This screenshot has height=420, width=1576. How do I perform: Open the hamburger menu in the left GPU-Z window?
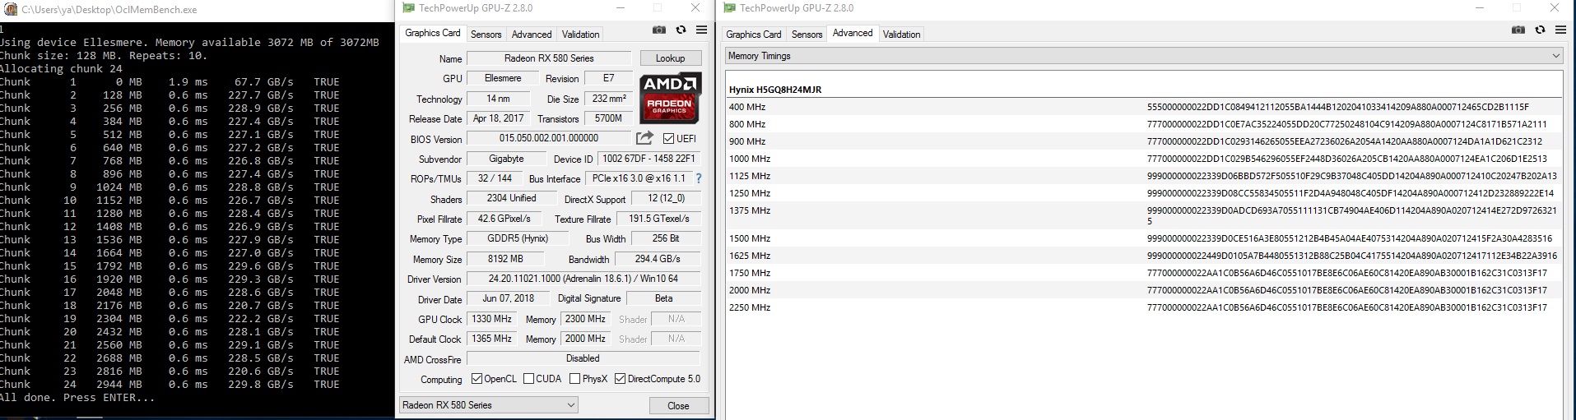[701, 30]
